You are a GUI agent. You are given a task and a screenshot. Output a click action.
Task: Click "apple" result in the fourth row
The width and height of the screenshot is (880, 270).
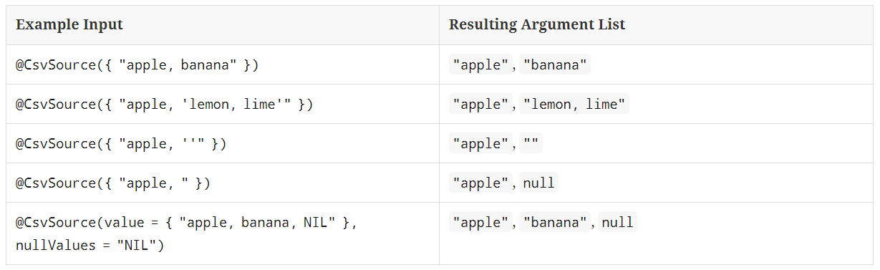pyautogui.click(x=480, y=183)
